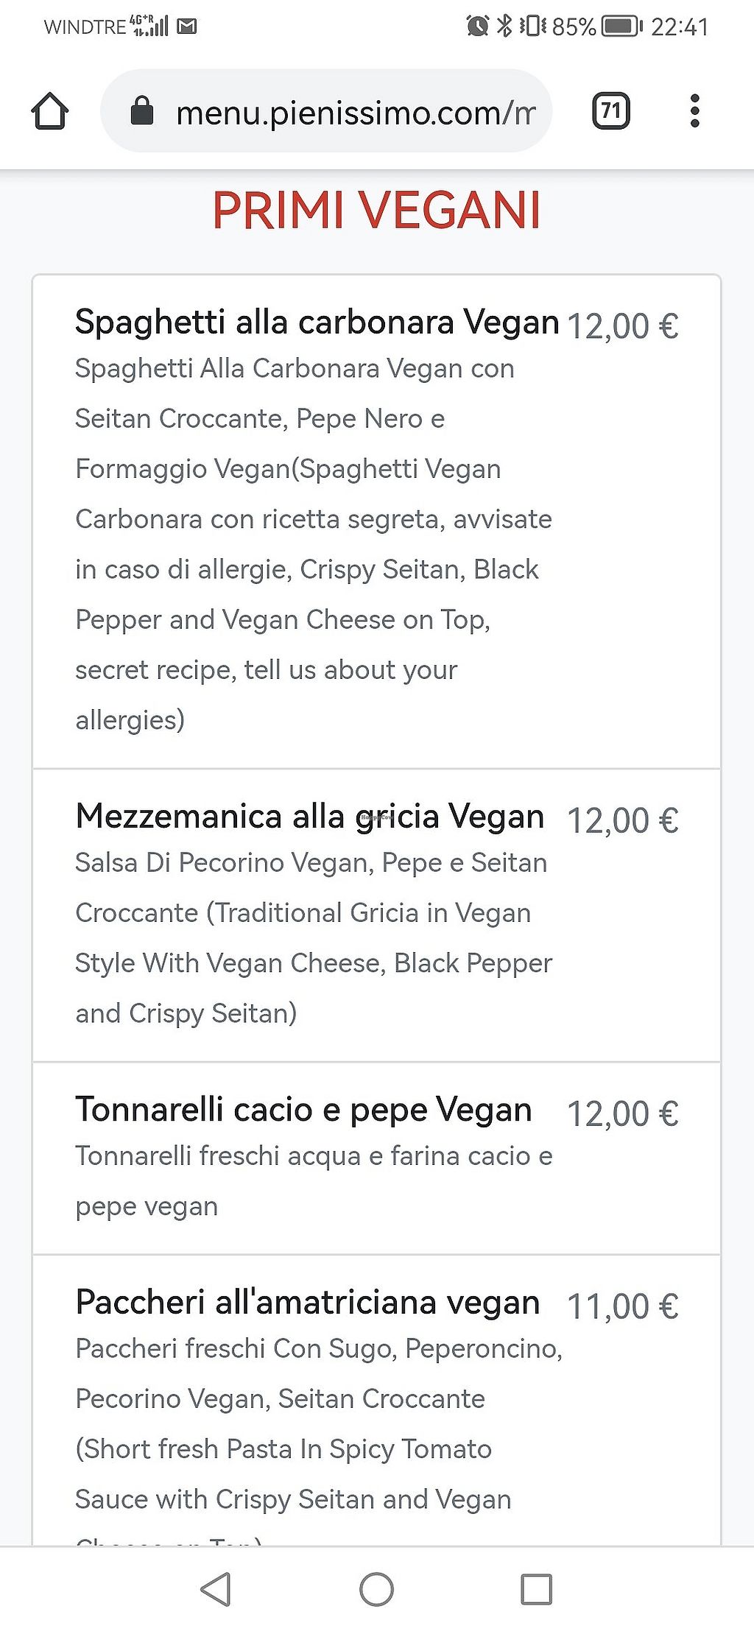
Task: Open Tonnarelli cacio e pepe Vegan item
Action: click(x=303, y=1110)
